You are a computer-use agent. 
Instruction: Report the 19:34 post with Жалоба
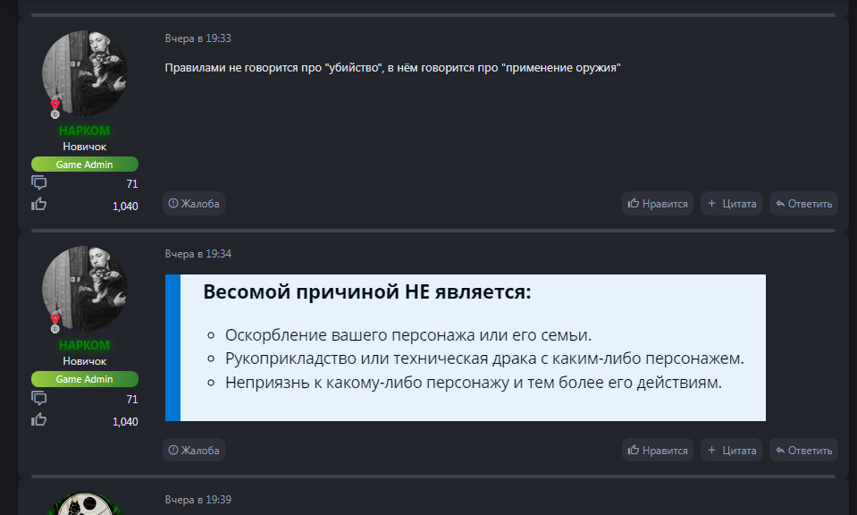(x=194, y=451)
